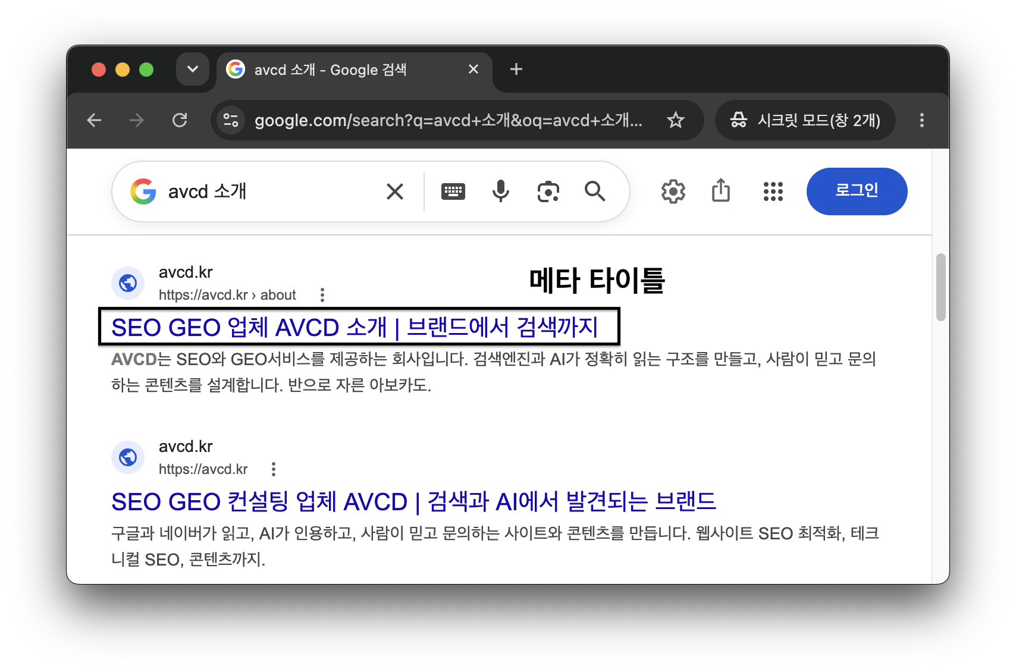Open the incognito mode (시크릿 모드) indicator
This screenshot has width=1016, height=672.
pyautogui.click(x=805, y=121)
